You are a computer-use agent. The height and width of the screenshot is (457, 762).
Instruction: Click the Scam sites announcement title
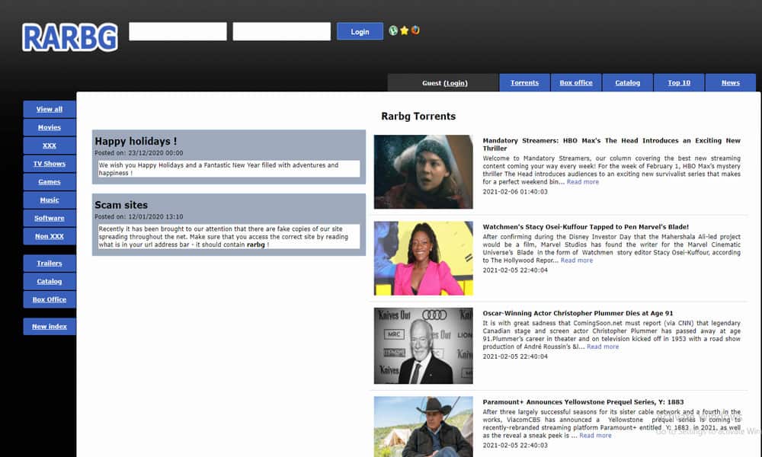coord(121,205)
